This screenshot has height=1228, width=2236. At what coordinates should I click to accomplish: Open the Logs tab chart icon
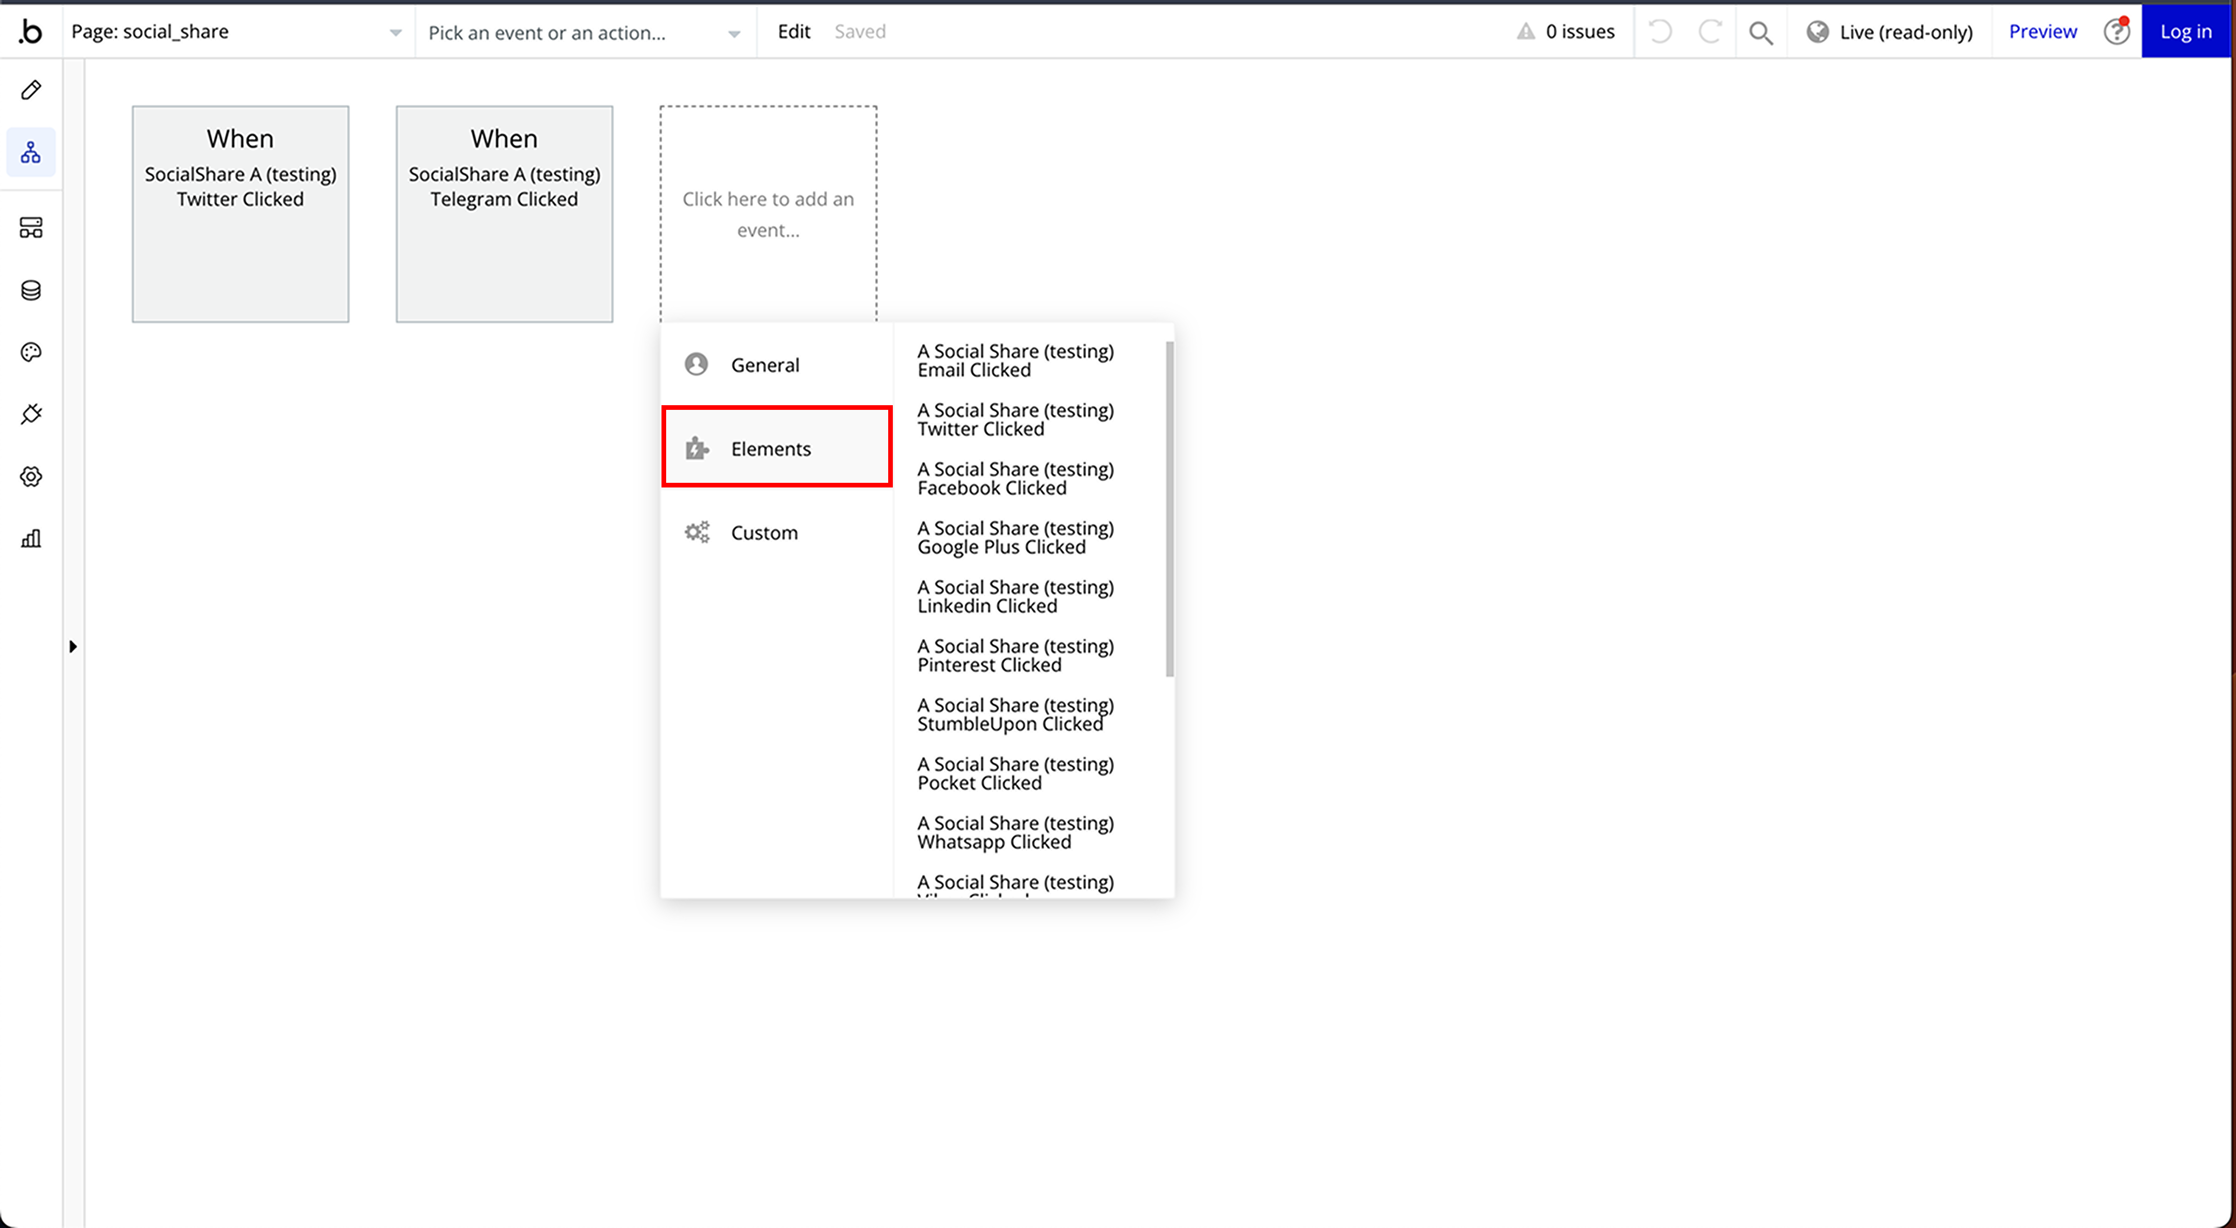[x=31, y=539]
